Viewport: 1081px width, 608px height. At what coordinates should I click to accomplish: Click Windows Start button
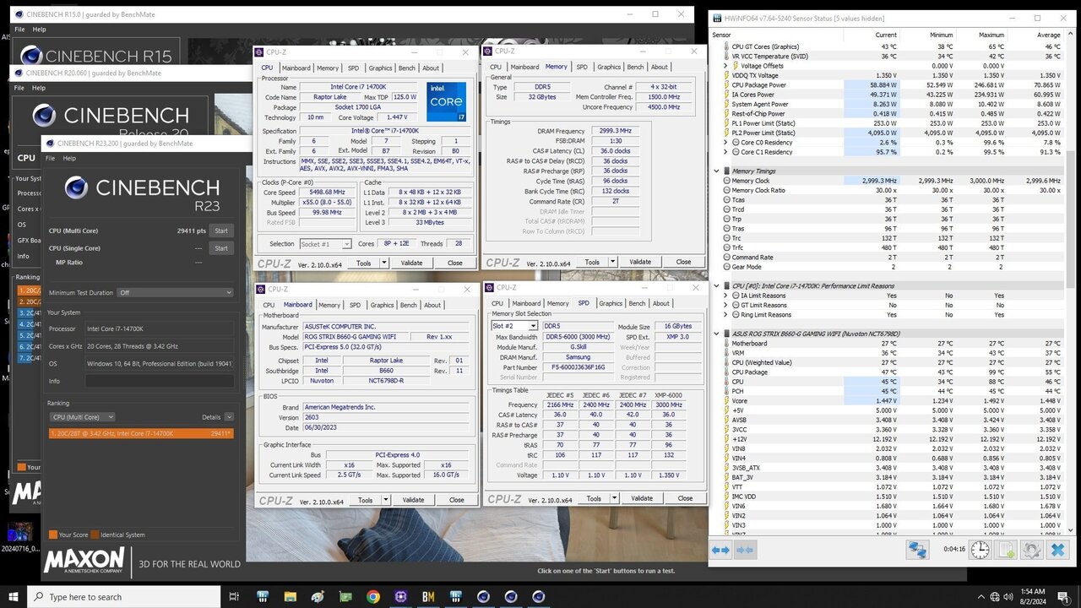14,597
